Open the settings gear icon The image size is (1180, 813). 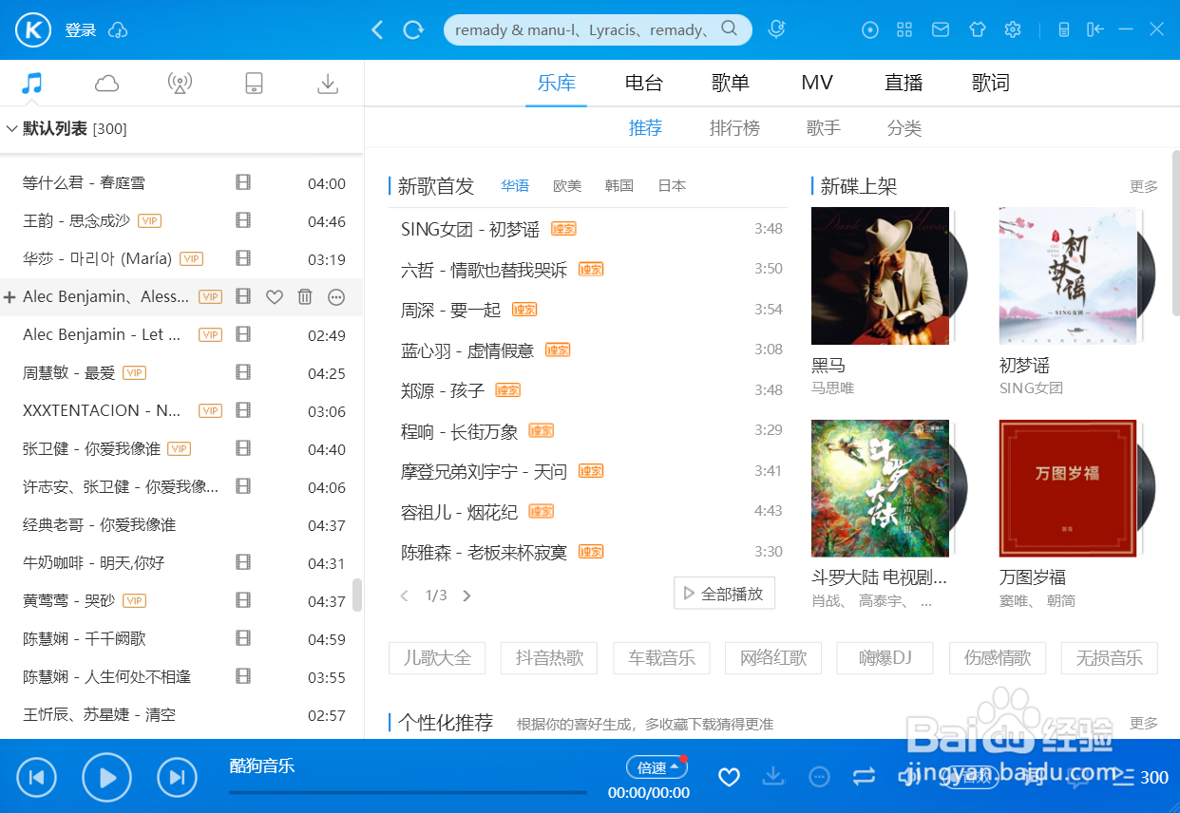[1013, 29]
